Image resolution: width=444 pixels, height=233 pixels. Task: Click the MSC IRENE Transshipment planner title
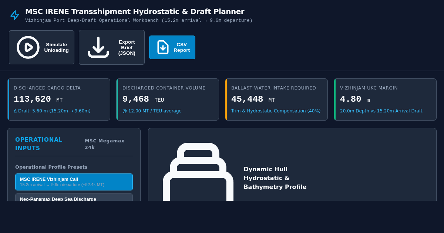point(135,11)
